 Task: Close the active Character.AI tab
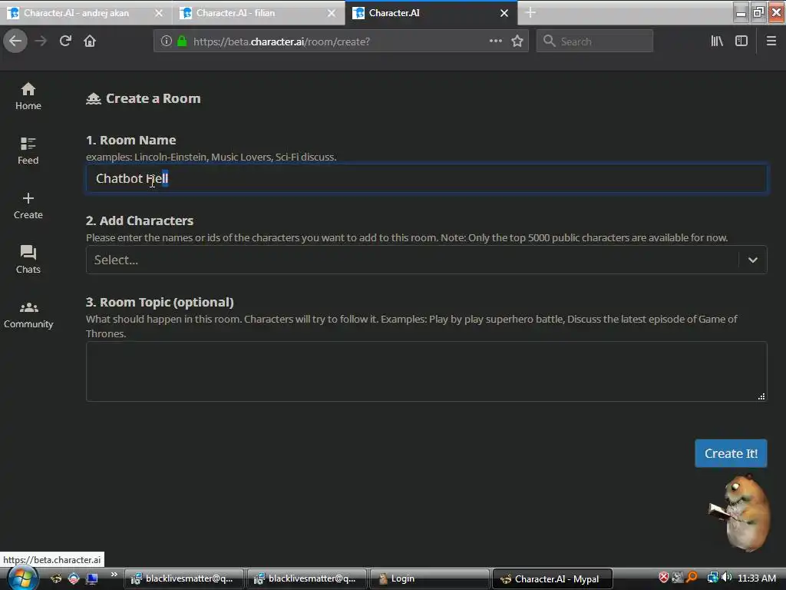click(x=504, y=13)
